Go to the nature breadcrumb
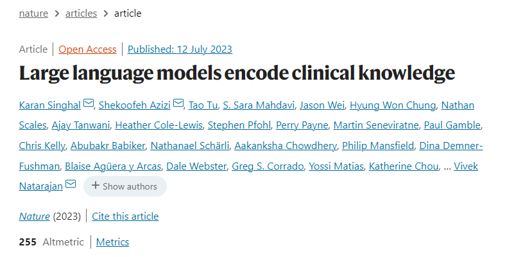Image resolution: width=514 pixels, height=257 pixels. point(33,13)
